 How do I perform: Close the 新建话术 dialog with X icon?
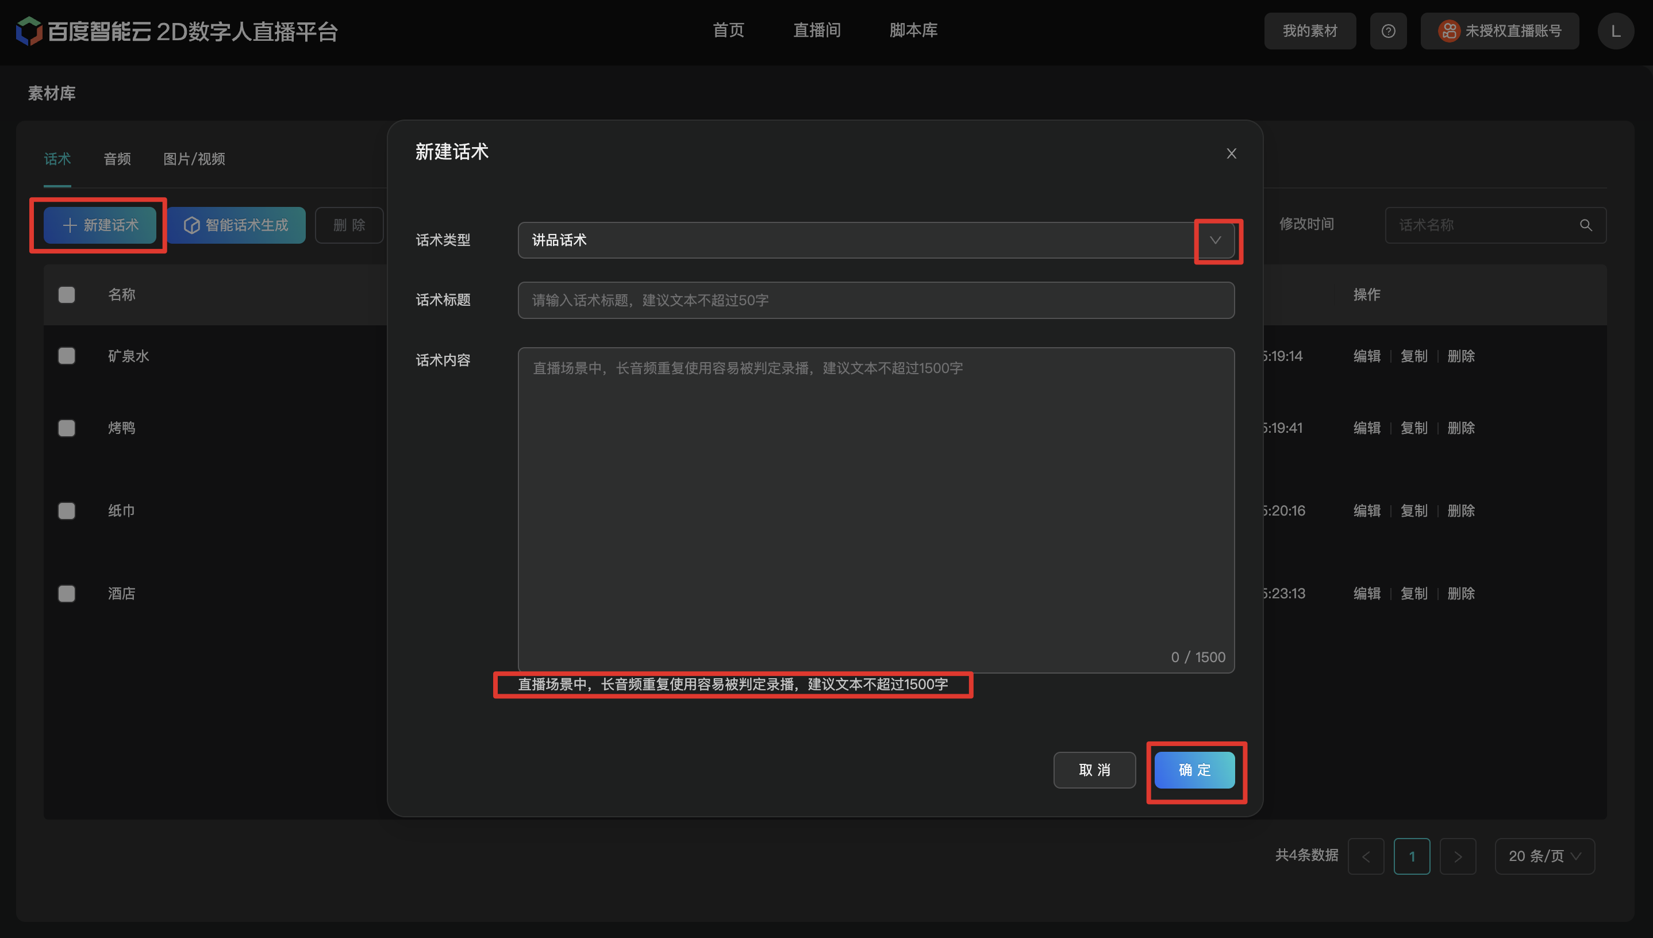click(x=1231, y=153)
